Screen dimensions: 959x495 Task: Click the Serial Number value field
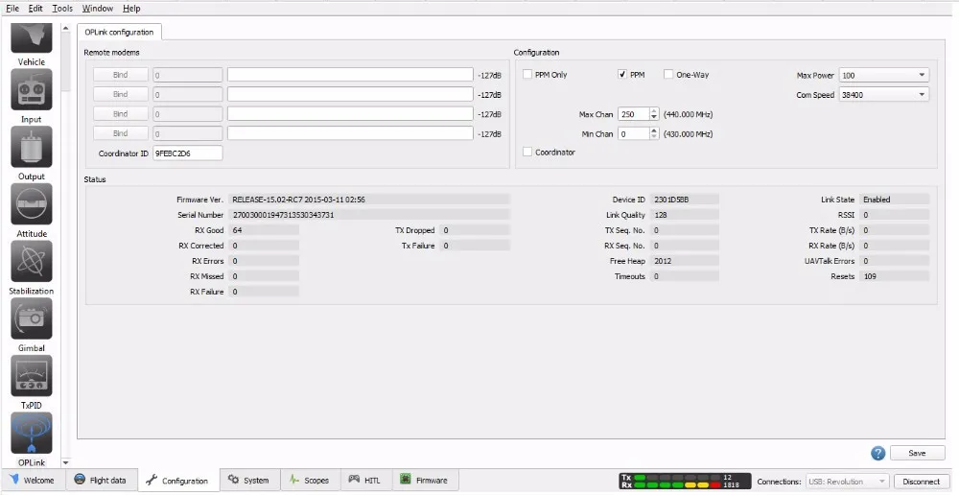[x=369, y=215]
